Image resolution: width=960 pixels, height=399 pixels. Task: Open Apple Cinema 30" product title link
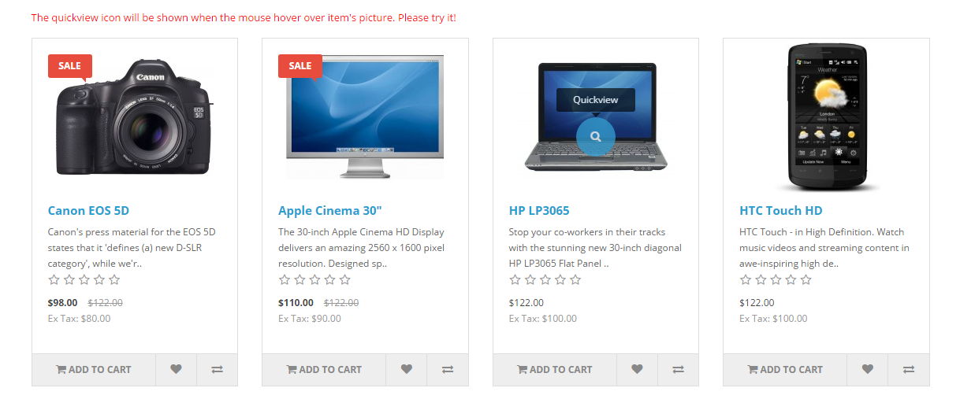[330, 210]
